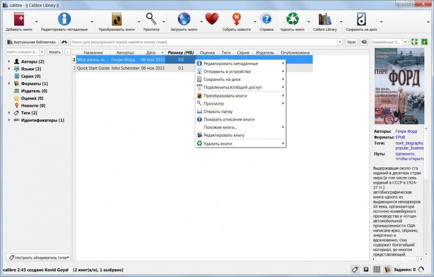The image size is (434, 277).
Task: Open dropdown arrow next to Добавить книги
Action: [x=37, y=22]
